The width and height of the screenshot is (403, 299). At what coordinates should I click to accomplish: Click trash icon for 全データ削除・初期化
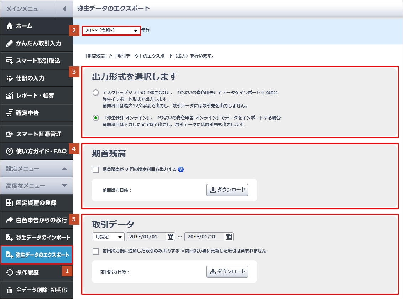[x=10, y=290]
